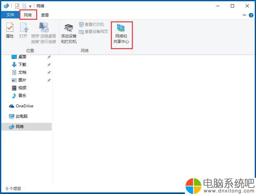This screenshot has width=256, height=194.
Task: Click Add devices and printers (添加设备和打印机)
Action: [69, 34]
